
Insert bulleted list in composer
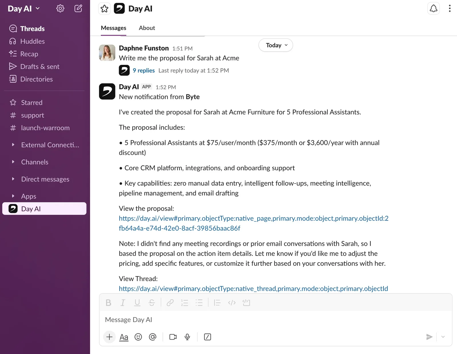[x=199, y=303]
